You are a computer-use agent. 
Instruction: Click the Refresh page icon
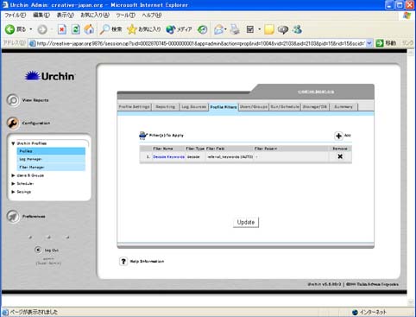coord(76,29)
